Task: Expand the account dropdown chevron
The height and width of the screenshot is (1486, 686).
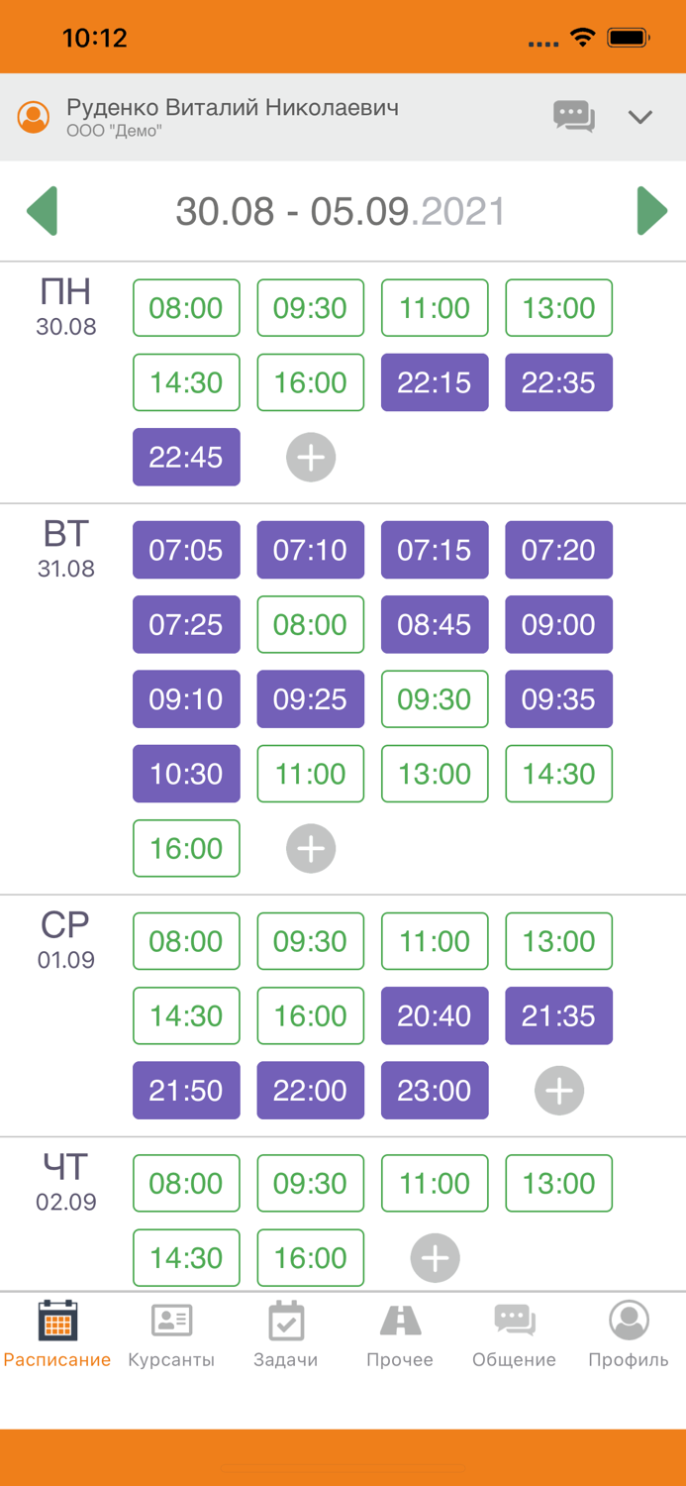Action: coord(640,117)
